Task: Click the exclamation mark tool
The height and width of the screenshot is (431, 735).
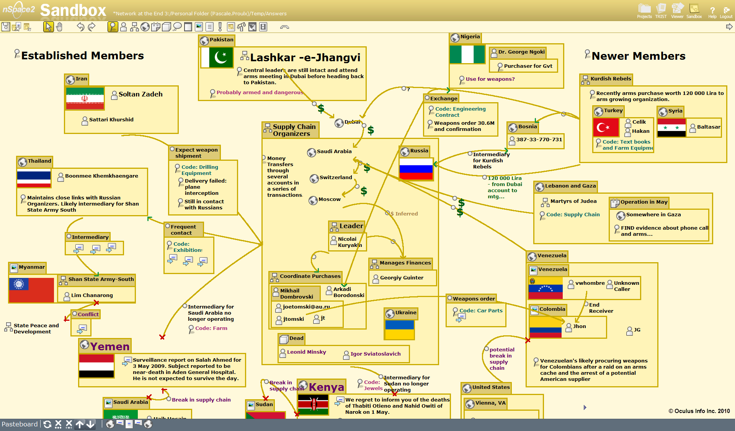Action: (220, 27)
